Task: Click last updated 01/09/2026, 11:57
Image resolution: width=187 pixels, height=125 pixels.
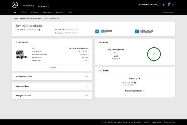Action: 71,33
